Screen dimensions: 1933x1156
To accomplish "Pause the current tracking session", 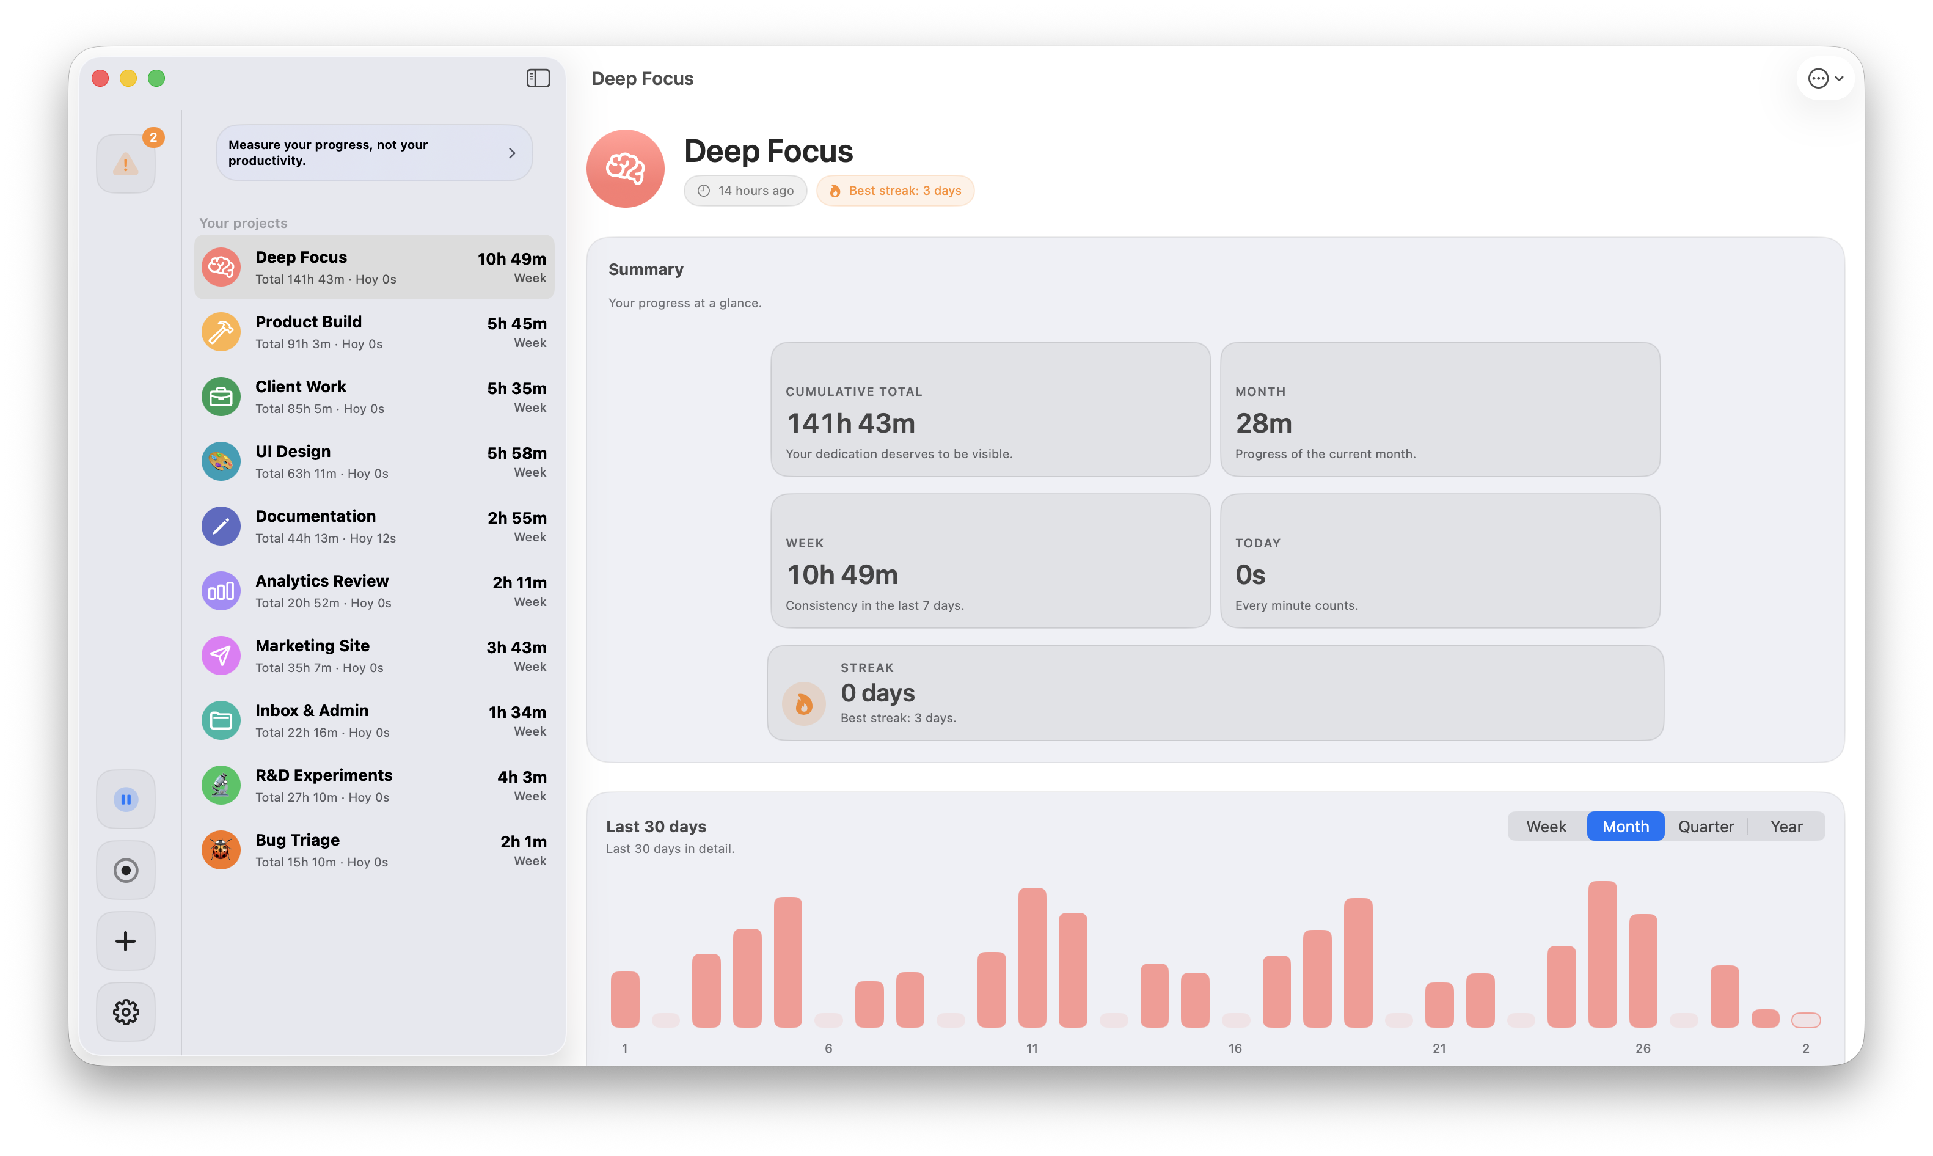I will 125,799.
